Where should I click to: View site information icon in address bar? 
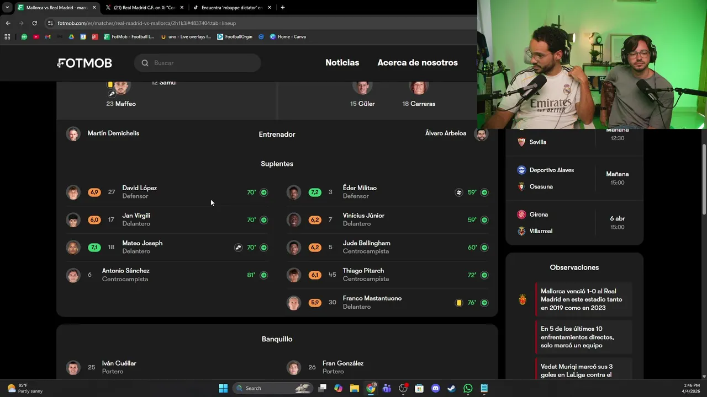(x=50, y=23)
